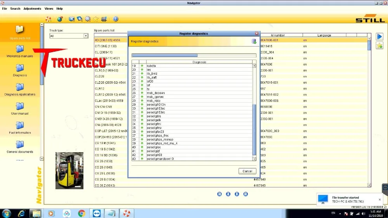
Task: Click spare parts list scroll down arrow
Action: click(x=369, y=185)
